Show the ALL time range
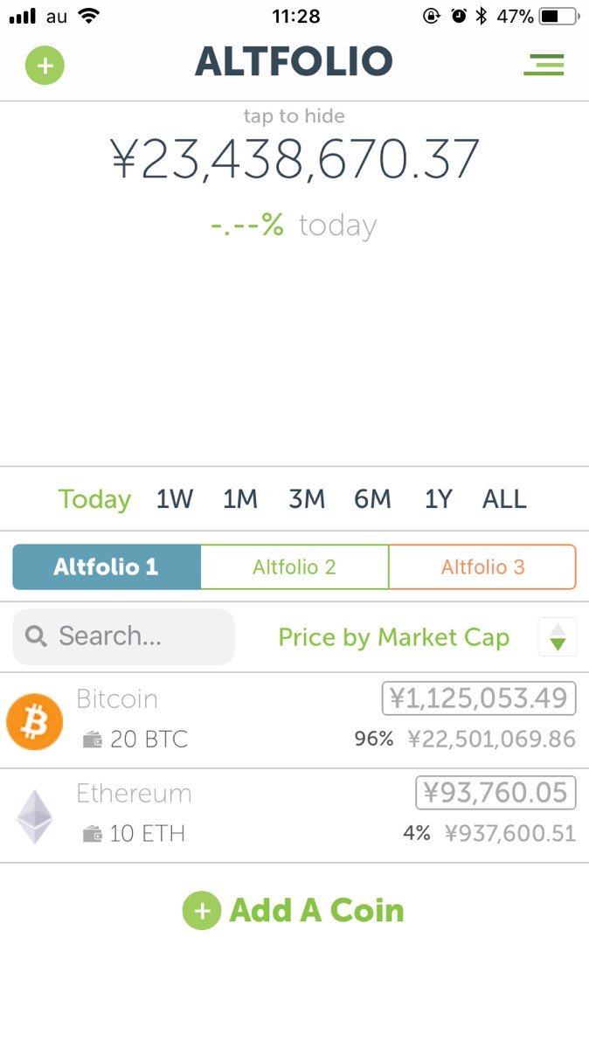Image resolution: width=589 pixels, height=1049 pixels. [504, 499]
